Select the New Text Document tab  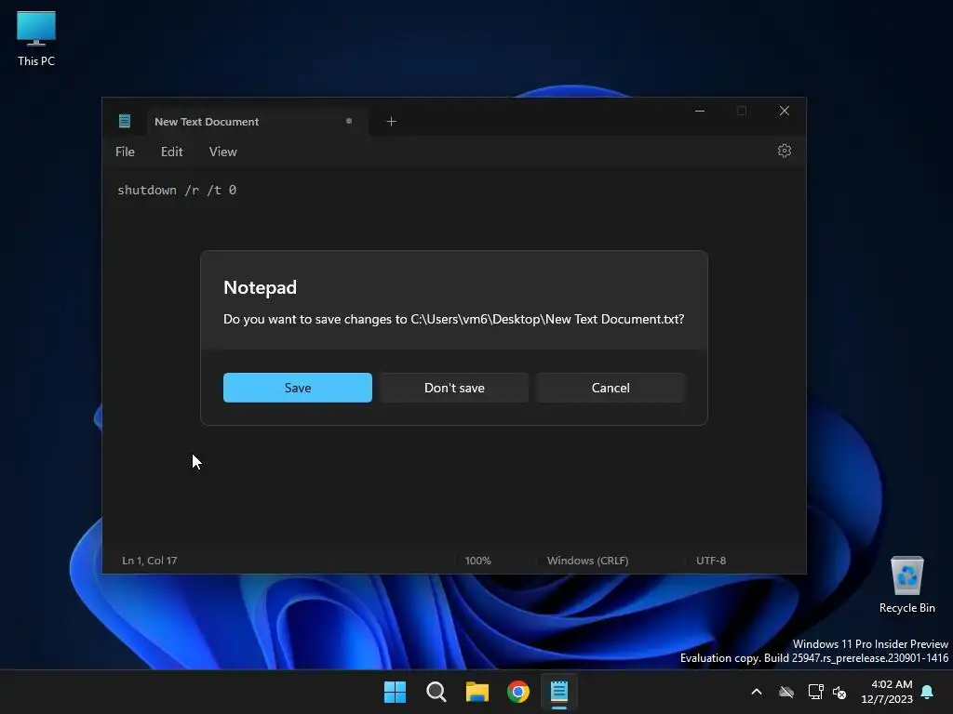click(257, 122)
